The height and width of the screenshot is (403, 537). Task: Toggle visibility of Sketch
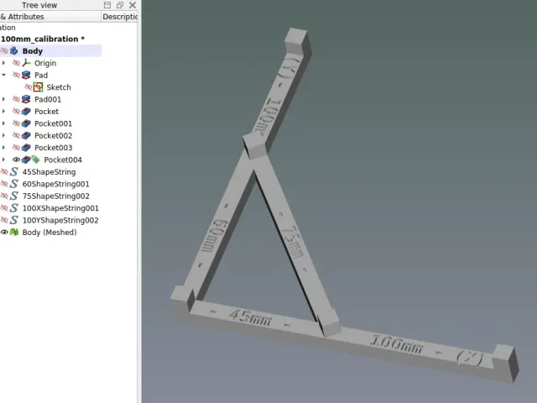point(29,87)
